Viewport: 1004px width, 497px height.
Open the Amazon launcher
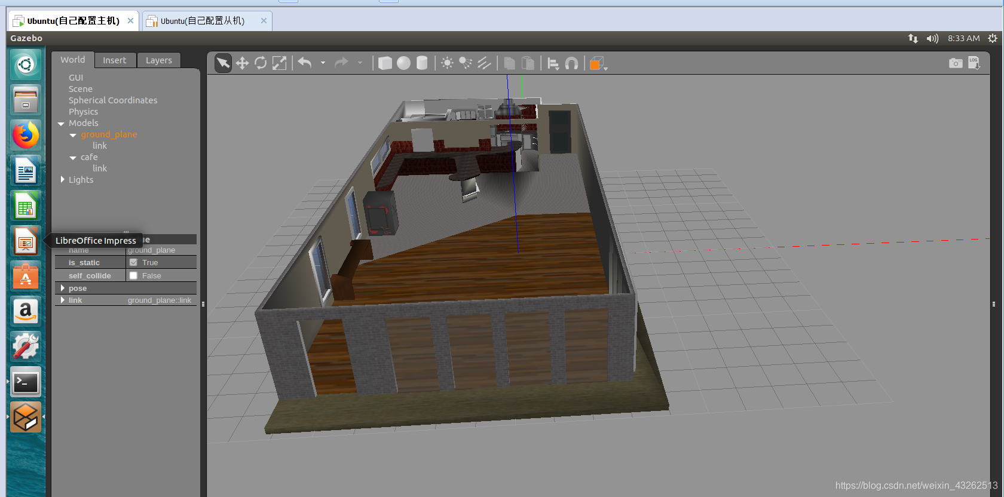click(x=26, y=312)
